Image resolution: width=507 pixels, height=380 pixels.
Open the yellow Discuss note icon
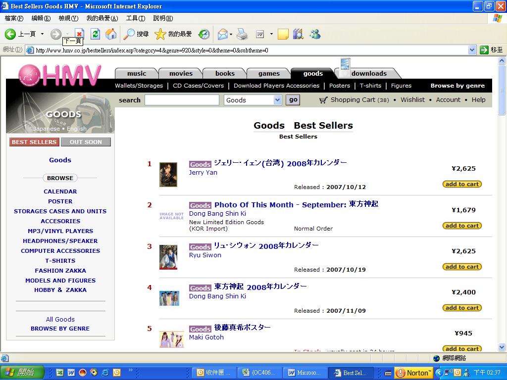point(283,34)
